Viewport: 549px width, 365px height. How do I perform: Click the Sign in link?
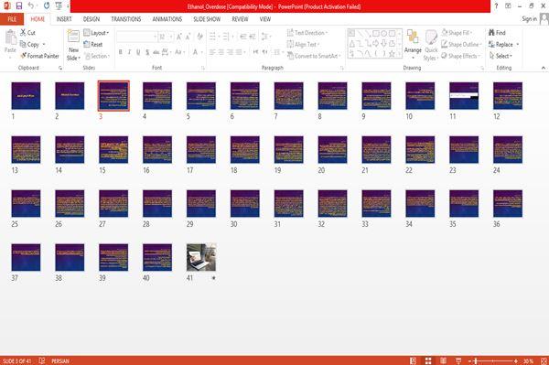click(529, 19)
